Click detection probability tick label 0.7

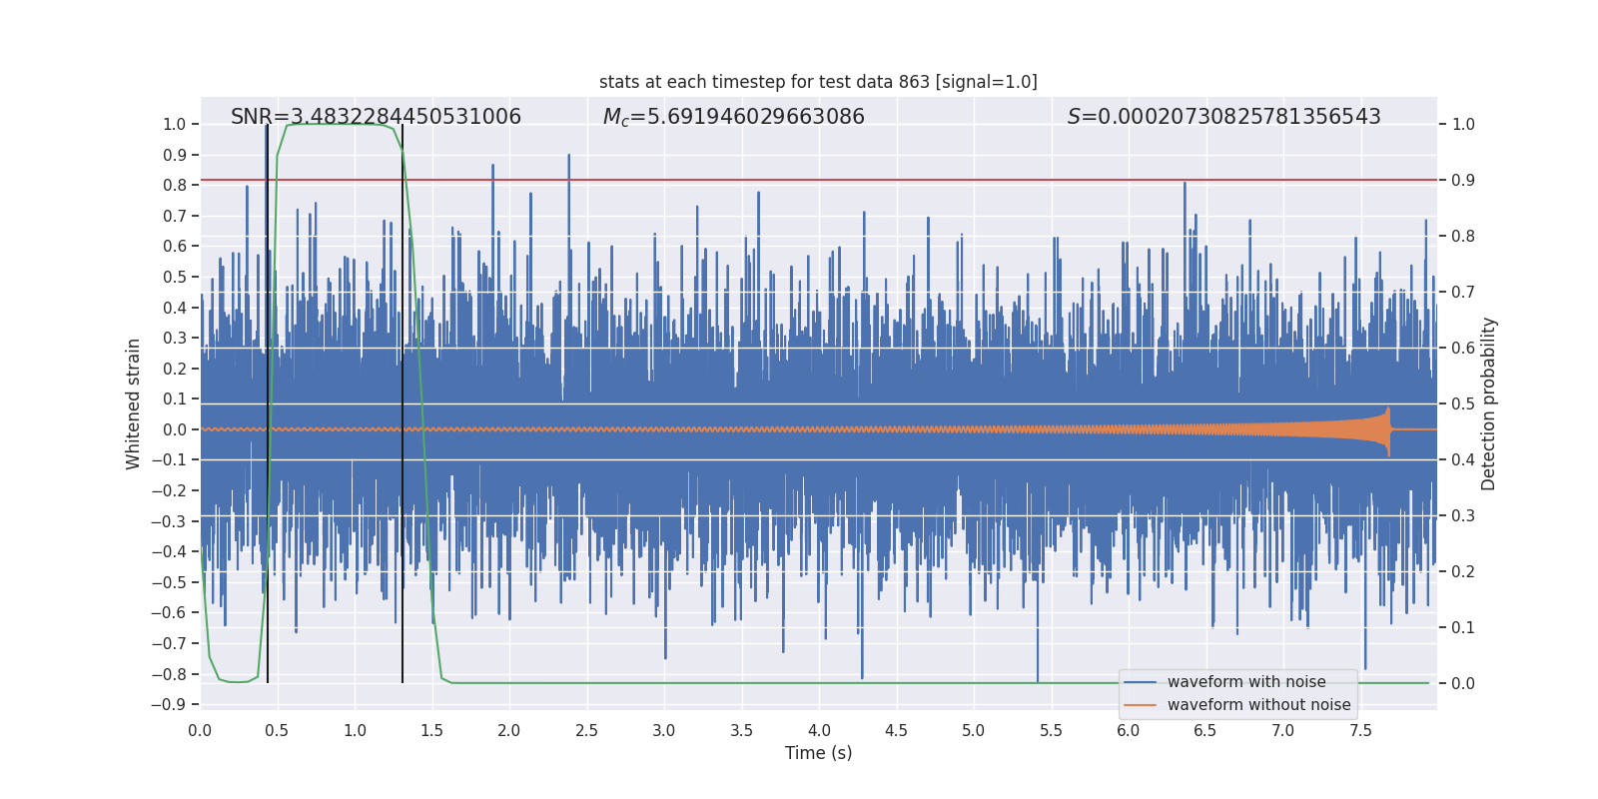(x=1463, y=293)
